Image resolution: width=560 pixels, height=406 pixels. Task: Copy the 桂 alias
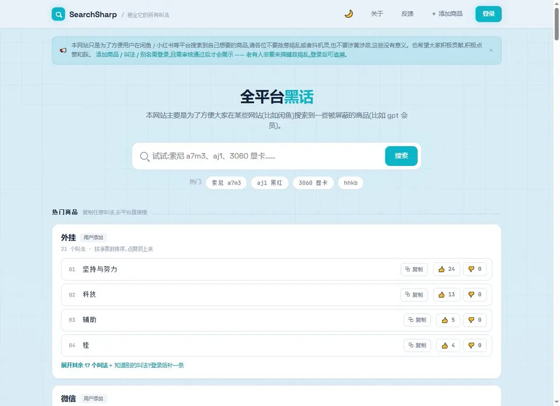coord(417,345)
